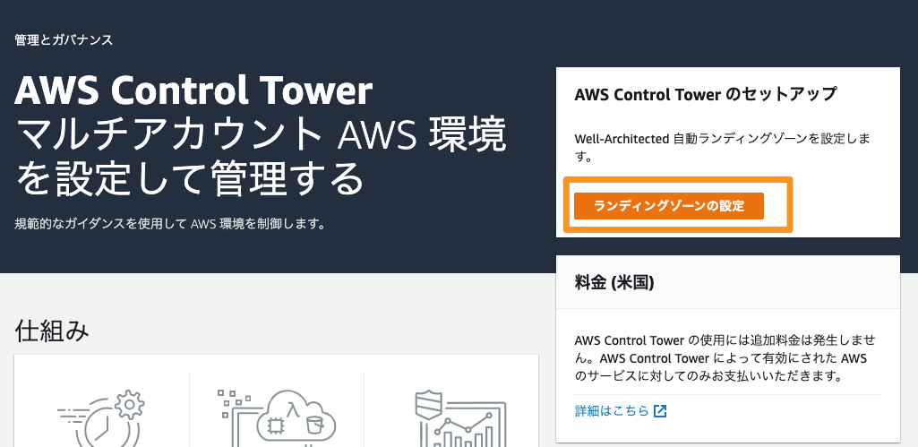
Task: Click the external link icon beside 詳細はこちら
Action: tap(660, 410)
